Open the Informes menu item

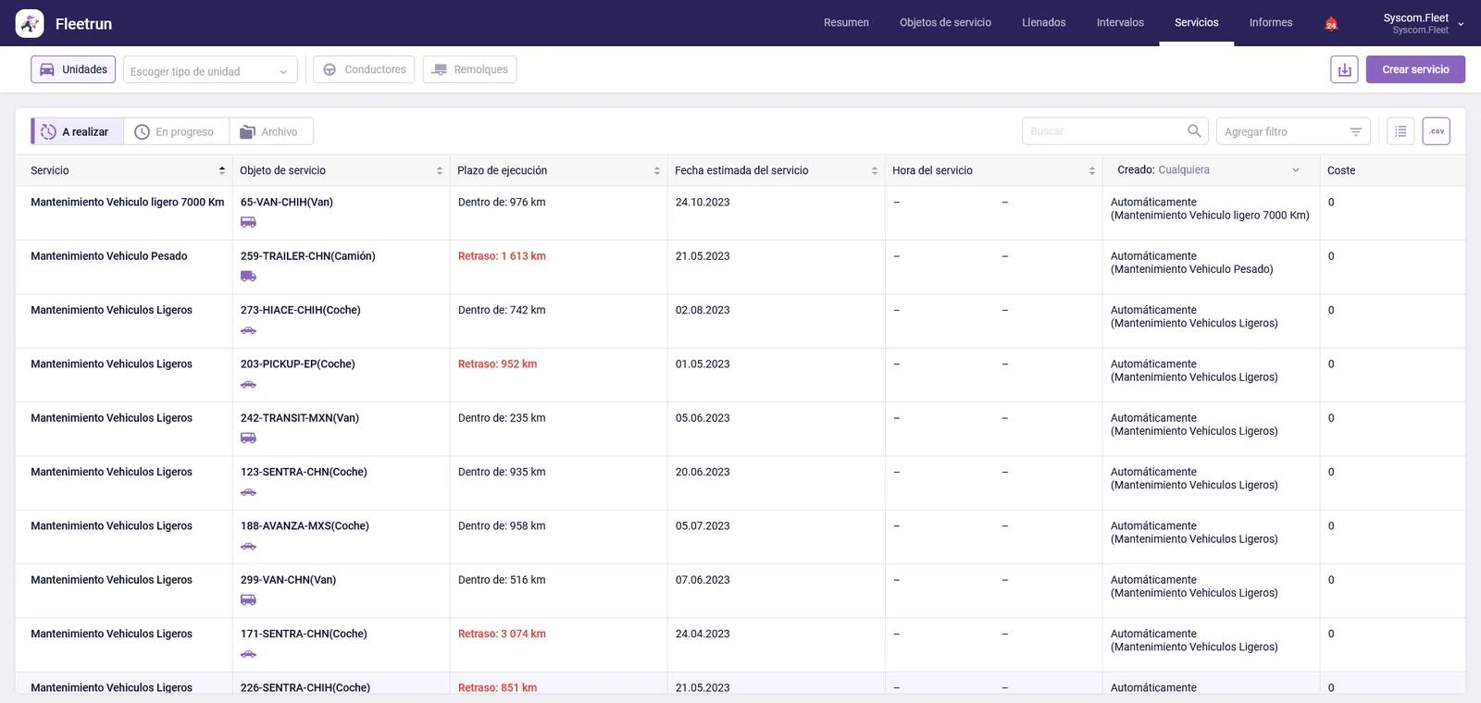coord(1271,23)
